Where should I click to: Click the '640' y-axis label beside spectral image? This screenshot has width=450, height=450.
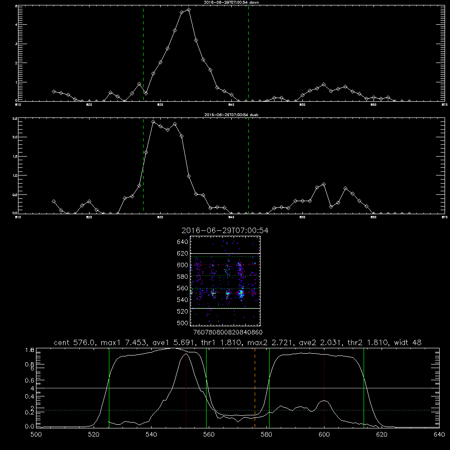pos(182,242)
